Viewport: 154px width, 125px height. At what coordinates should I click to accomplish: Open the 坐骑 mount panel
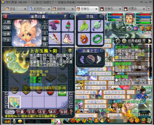(x=7, y=34)
